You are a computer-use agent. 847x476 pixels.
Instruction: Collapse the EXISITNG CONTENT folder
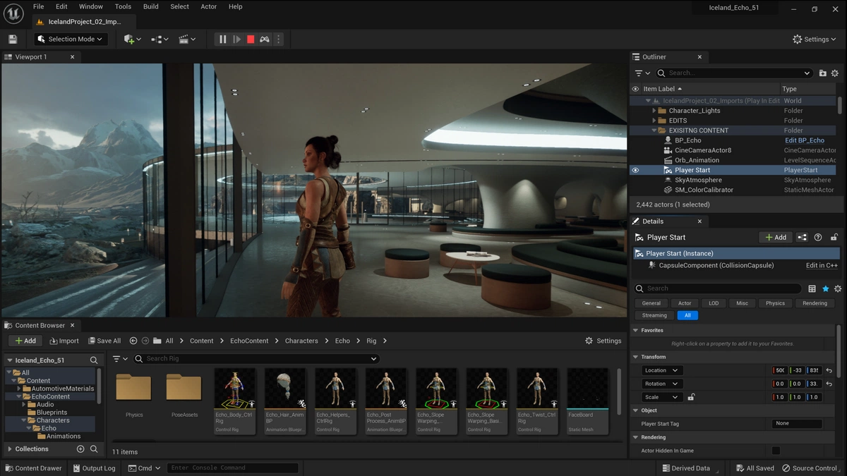click(654, 130)
